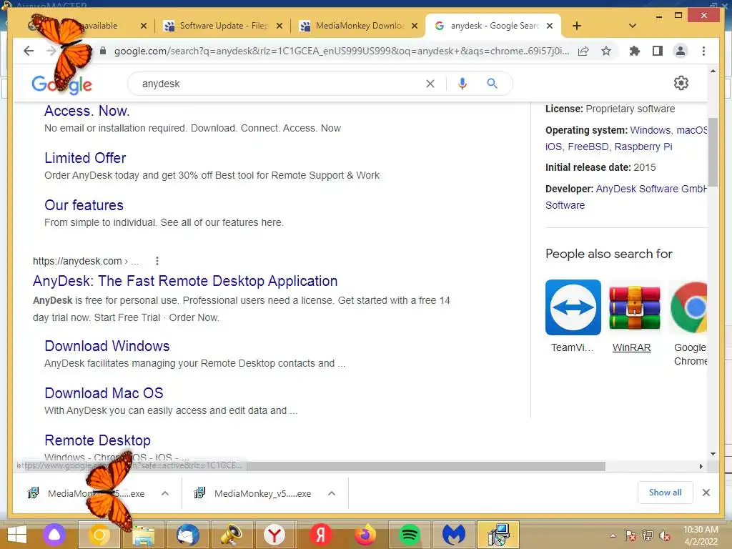Click the Google logo
The width and height of the screenshot is (732, 549).
click(x=61, y=84)
